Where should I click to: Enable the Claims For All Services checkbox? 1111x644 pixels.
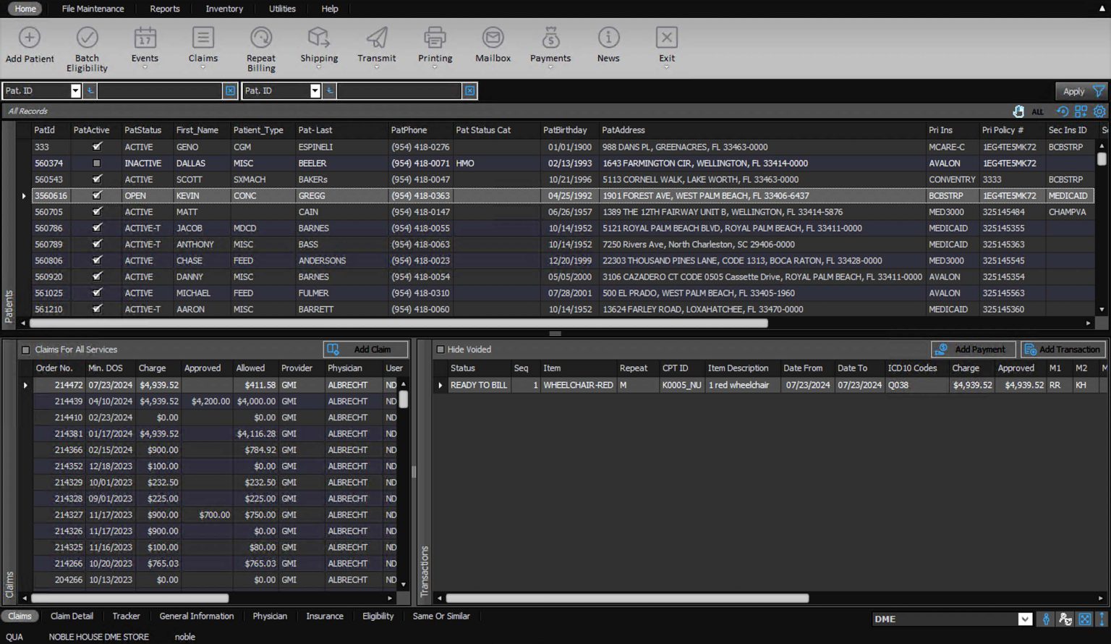tap(26, 349)
